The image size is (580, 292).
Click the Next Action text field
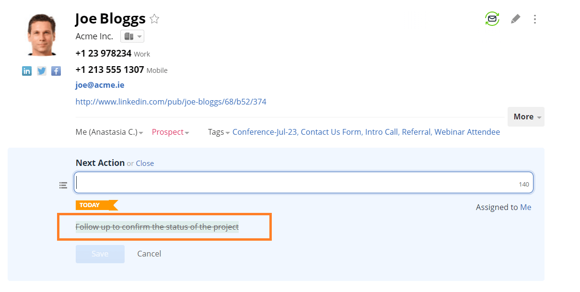[x=297, y=183]
